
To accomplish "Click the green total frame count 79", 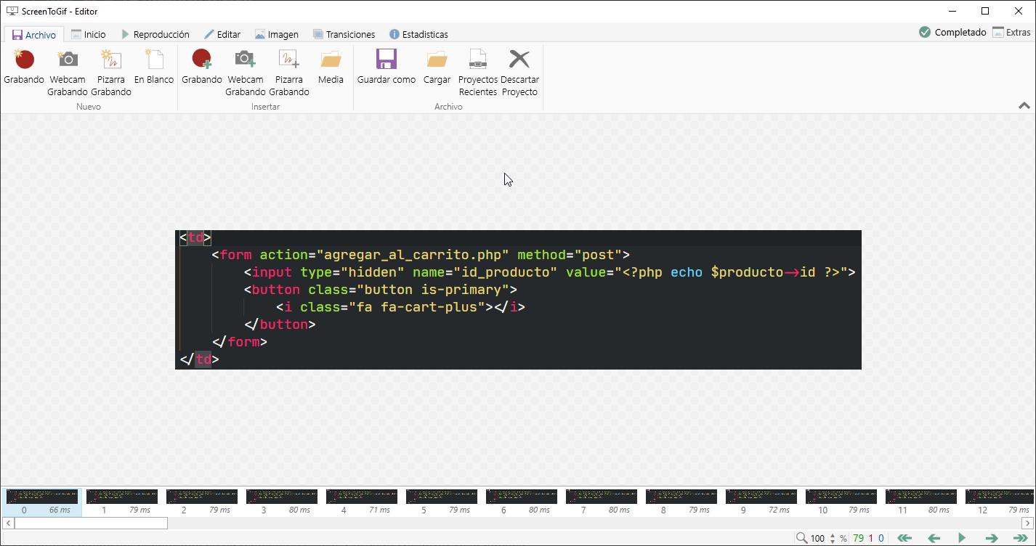I will point(859,539).
